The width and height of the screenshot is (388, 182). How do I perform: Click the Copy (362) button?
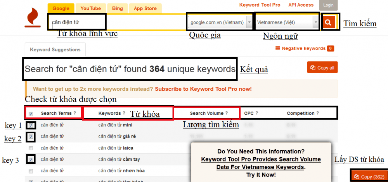coord(369,177)
